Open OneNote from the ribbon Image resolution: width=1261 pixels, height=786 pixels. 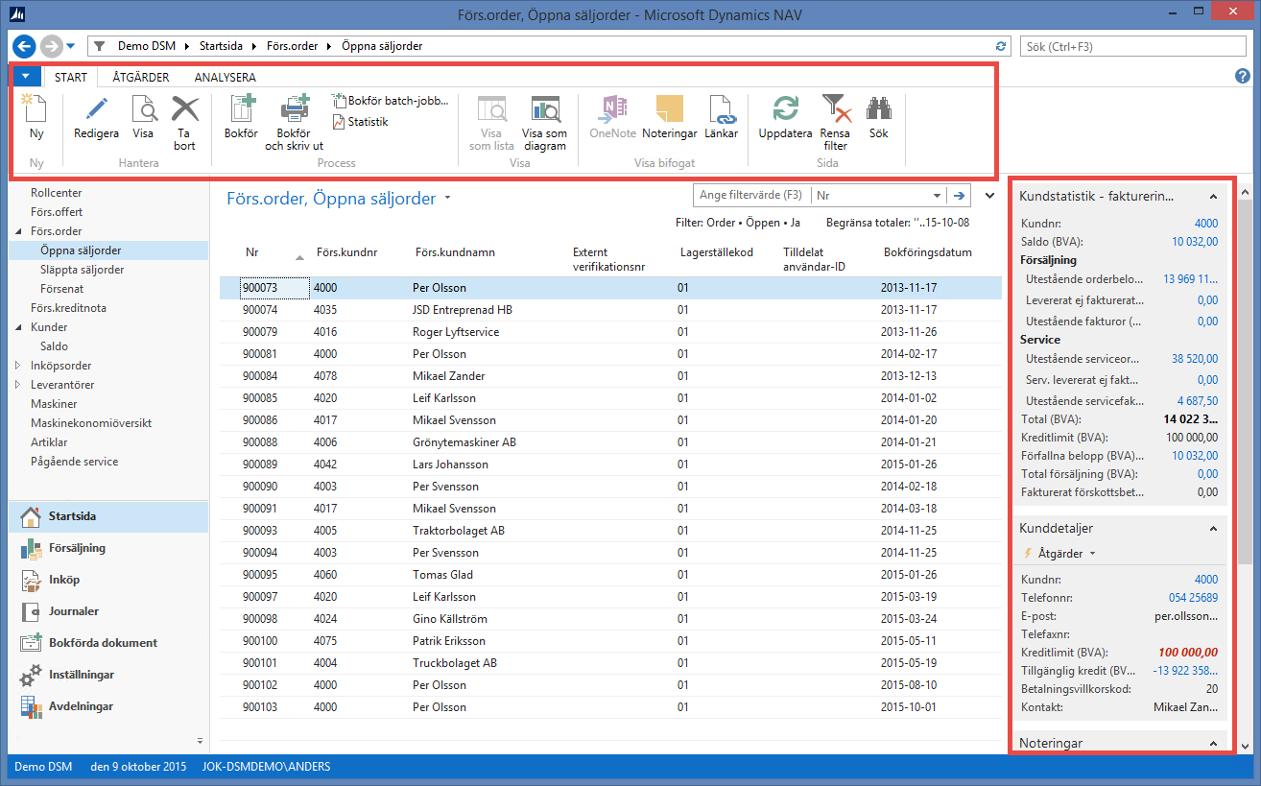pos(613,109)
